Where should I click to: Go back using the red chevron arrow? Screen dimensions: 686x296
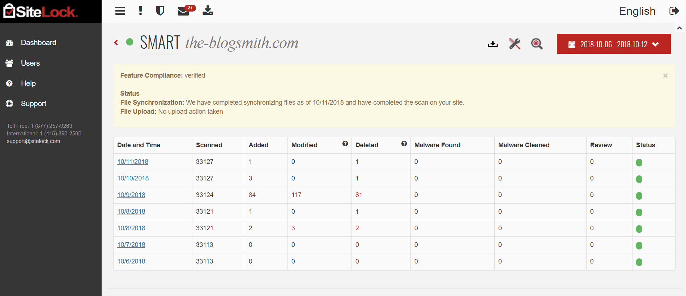click(x=116, y=43)
